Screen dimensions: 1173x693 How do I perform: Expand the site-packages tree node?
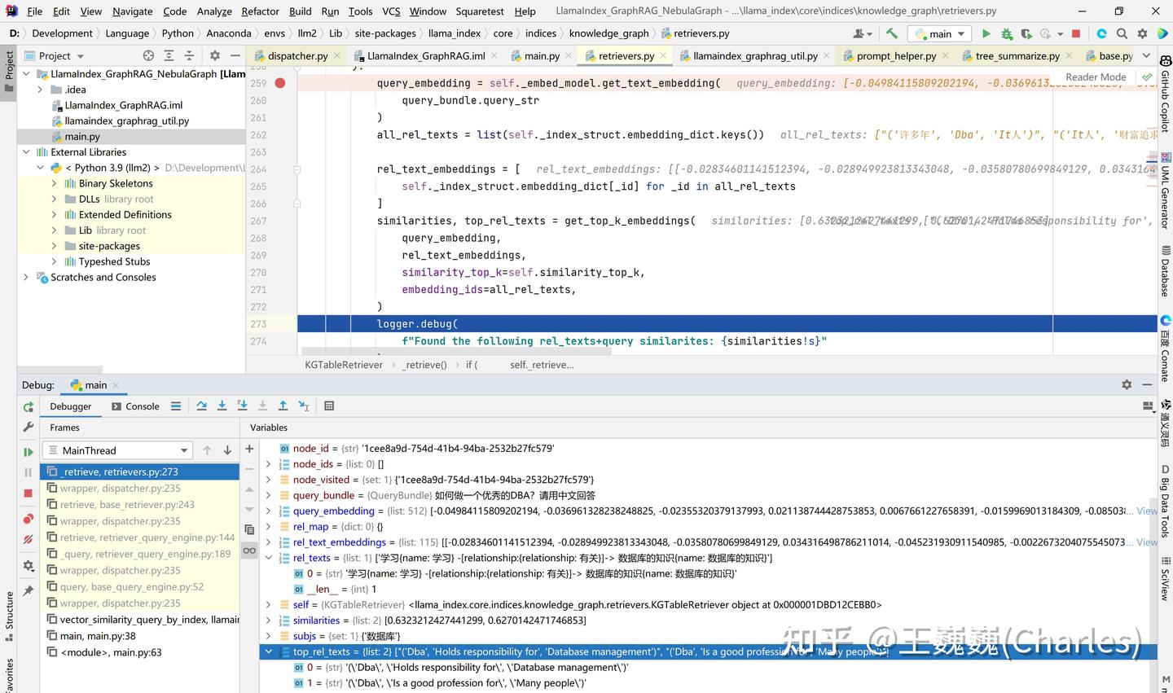coord(55,246)
